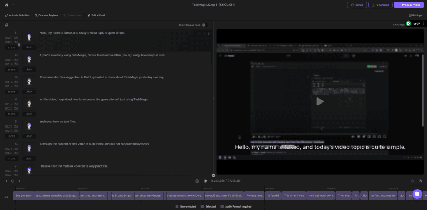Edit subtitle 'Although the content of this video'
This screenshot has height=210, width=427.
point(95,144)
